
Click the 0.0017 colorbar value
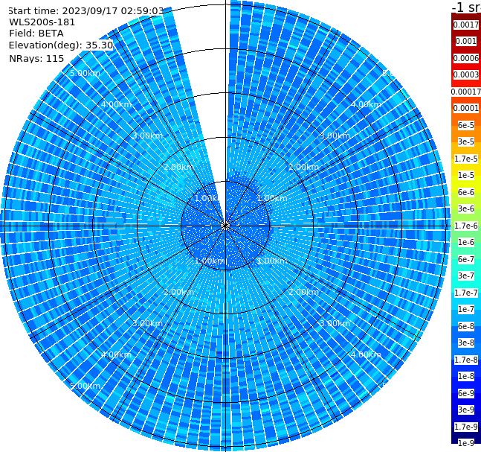coord(466,25)
